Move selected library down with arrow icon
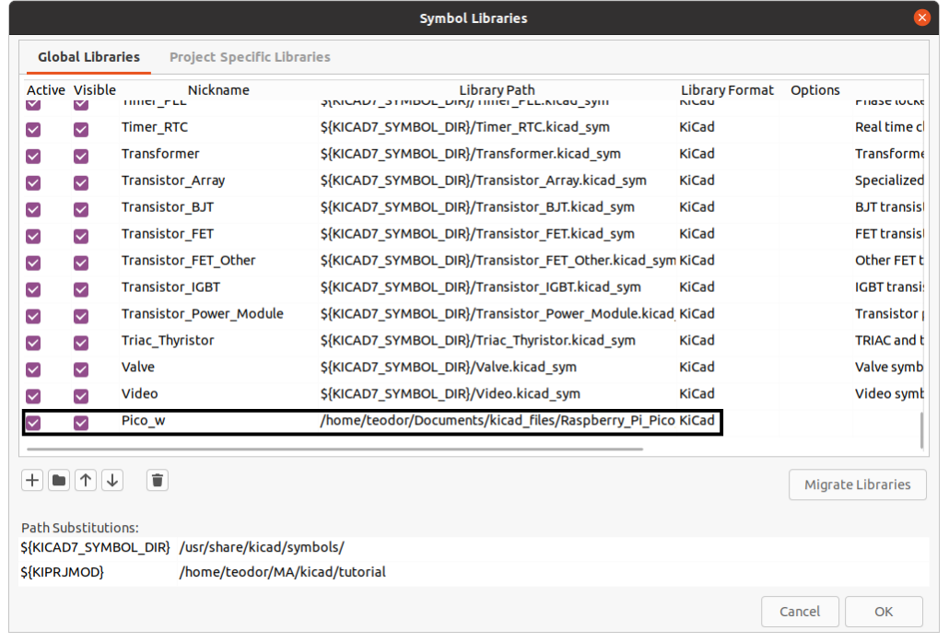949x642 pixels. coord(112,481)
